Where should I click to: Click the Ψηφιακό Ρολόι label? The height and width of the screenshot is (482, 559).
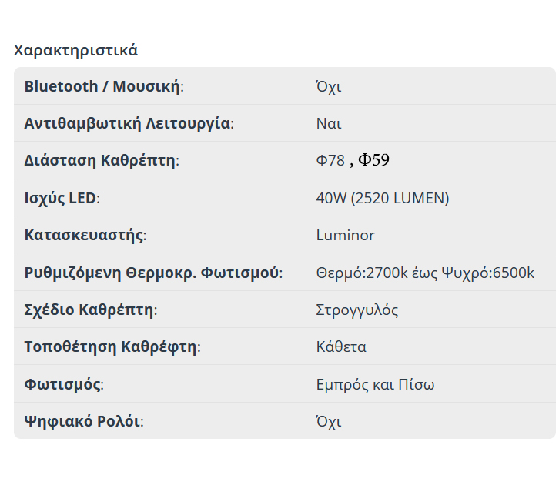pyautogui.click(x=83, y=421)
